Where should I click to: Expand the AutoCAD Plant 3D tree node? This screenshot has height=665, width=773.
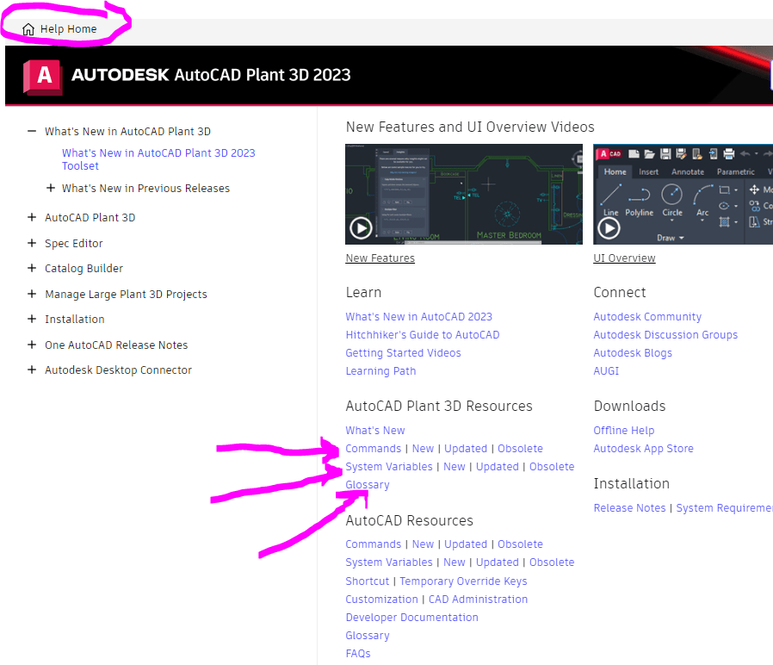32,217
